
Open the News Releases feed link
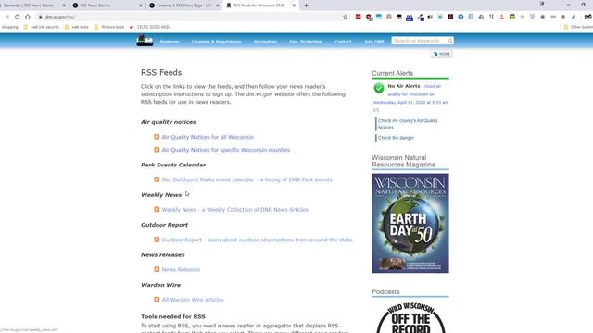click(x=181, y=269)
